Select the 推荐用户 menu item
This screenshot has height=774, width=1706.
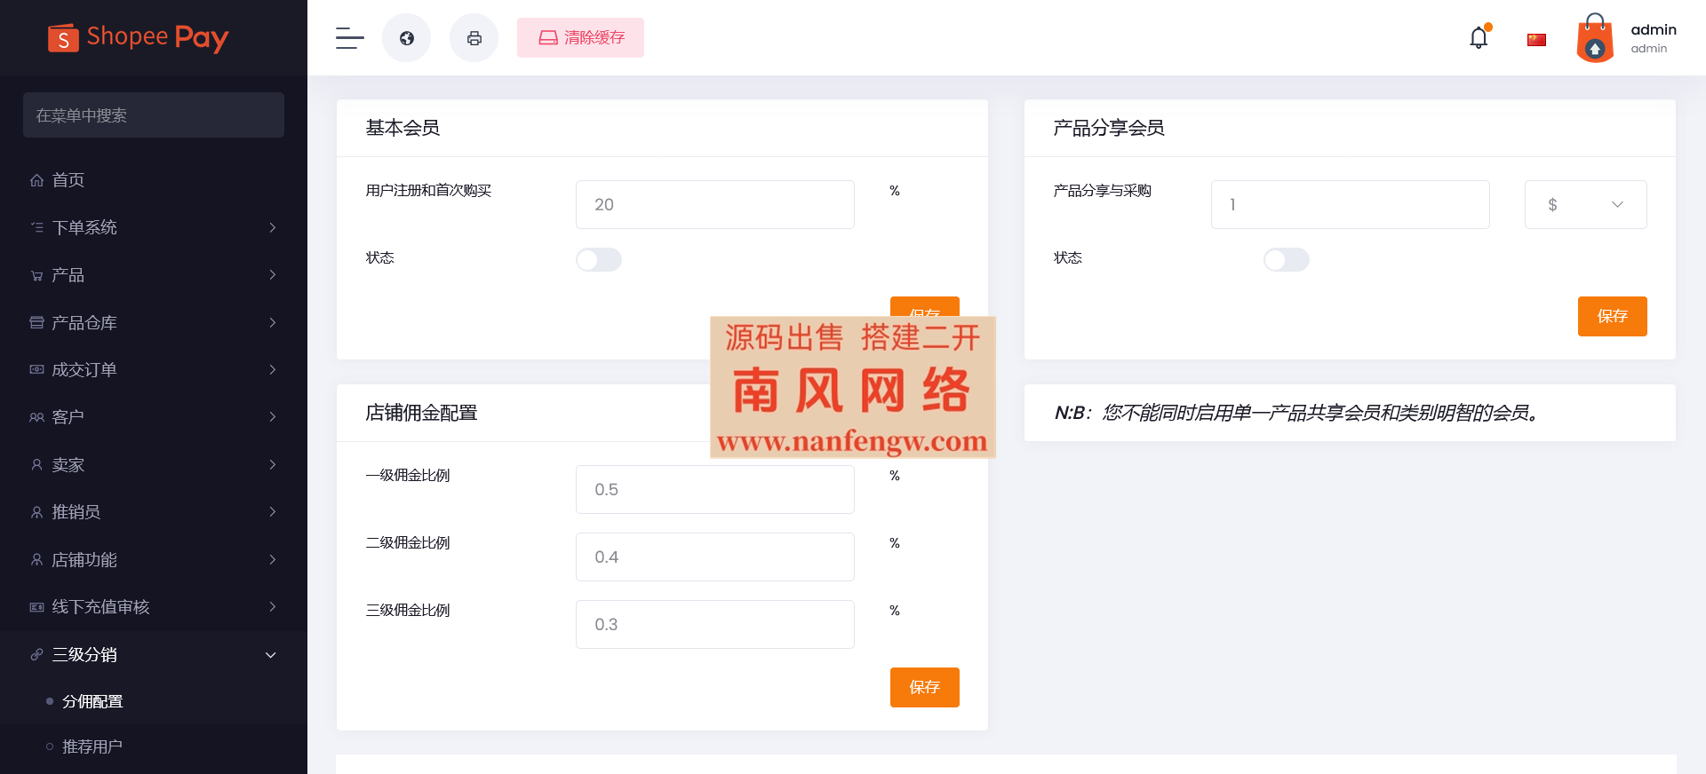[x=92, y=746]
